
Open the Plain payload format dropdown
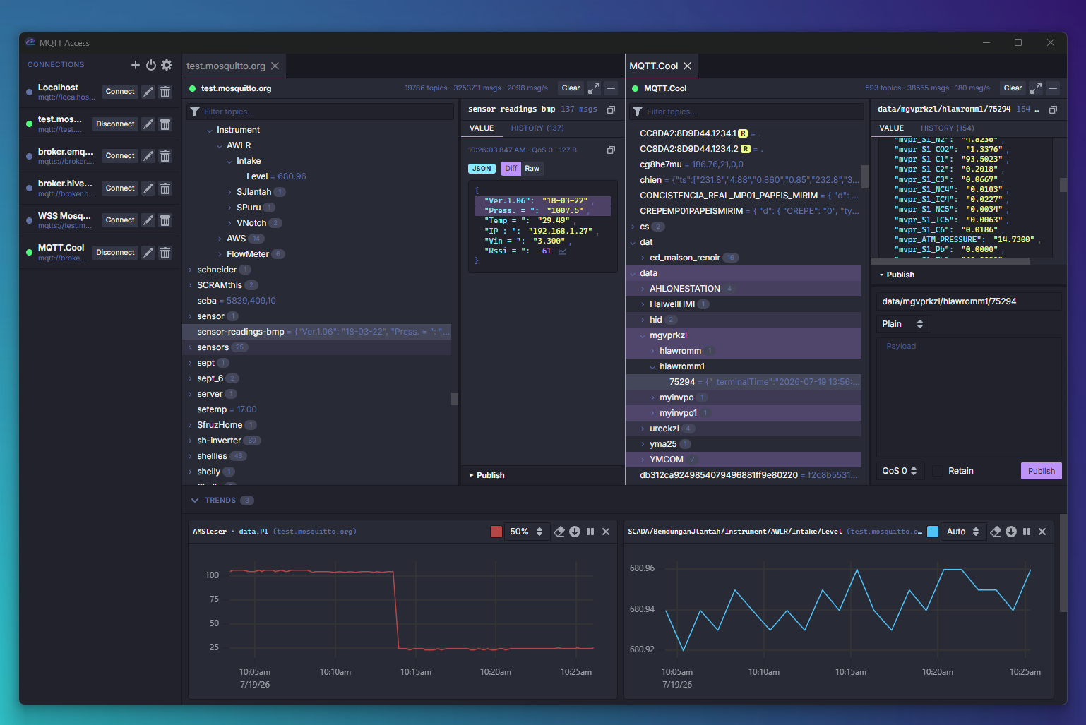(903, 324)
